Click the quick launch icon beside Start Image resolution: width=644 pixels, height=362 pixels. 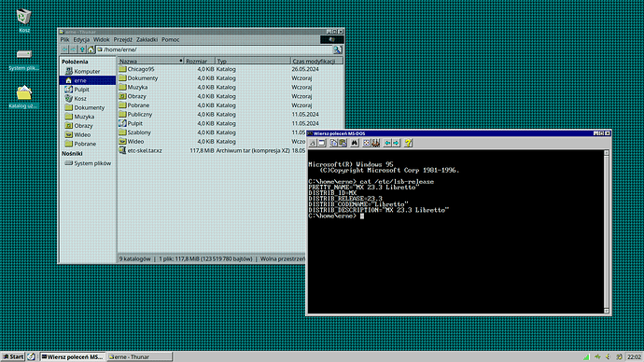[x=31, y=356]
